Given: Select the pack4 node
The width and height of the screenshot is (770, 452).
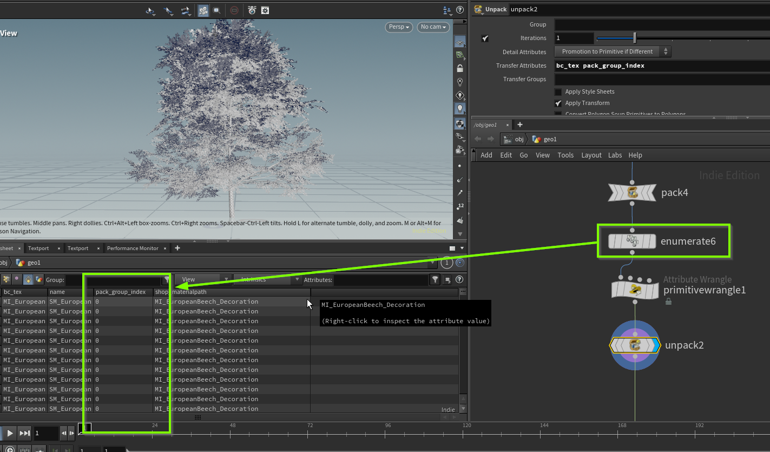Looking at the screenshot, I should pos(633,192).
